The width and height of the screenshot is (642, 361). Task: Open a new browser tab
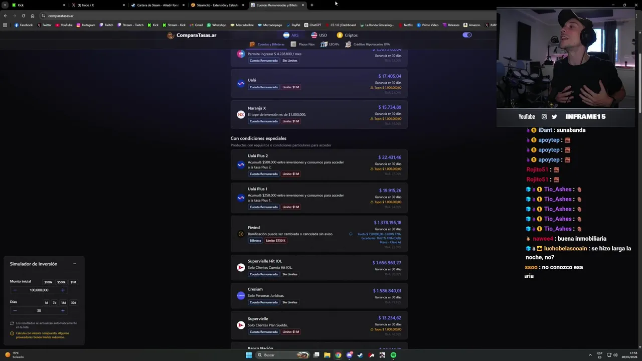tap(311, 5)
